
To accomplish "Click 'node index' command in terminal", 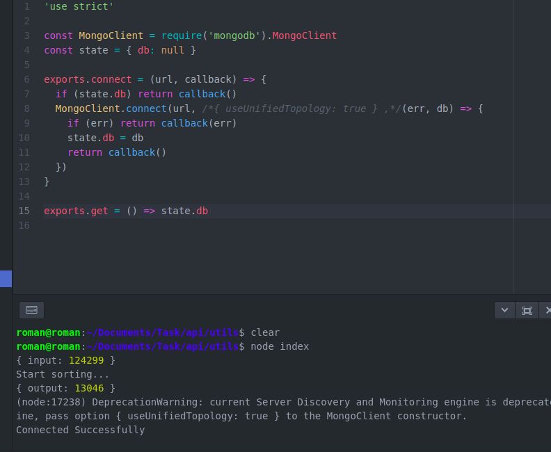I will pos(280,346).
